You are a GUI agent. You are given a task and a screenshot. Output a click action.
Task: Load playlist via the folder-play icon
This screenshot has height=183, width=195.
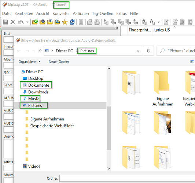click(50, 22)
